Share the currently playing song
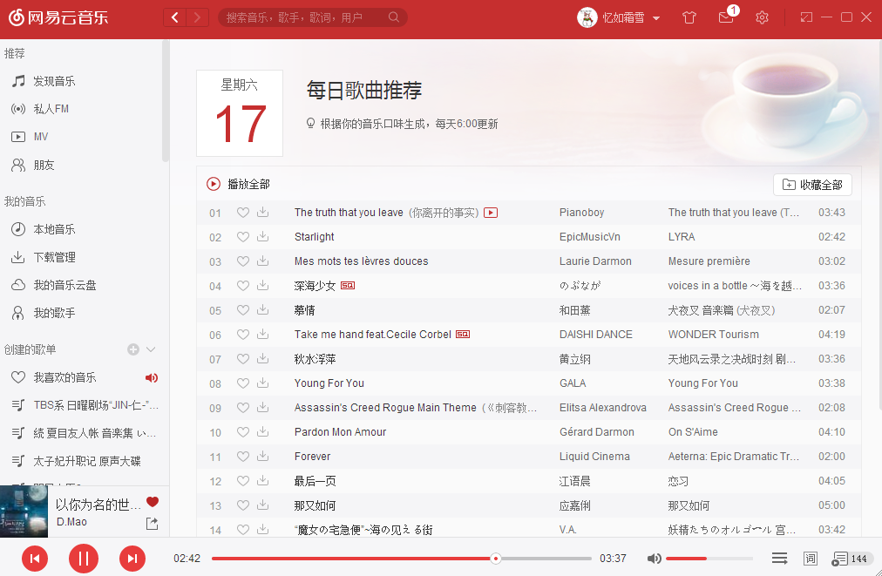 152,524
